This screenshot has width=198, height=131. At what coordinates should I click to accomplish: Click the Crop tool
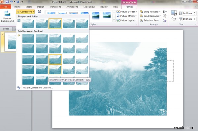174,16
